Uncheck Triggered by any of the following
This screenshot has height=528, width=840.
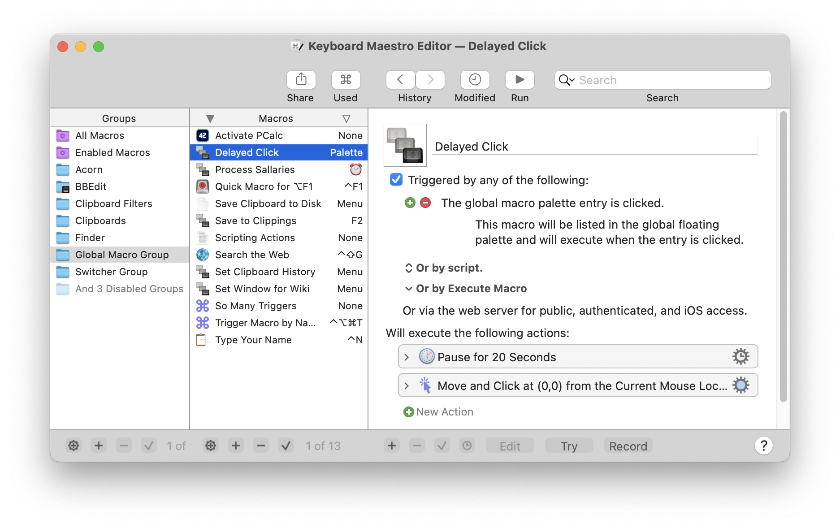click(396, 180)
